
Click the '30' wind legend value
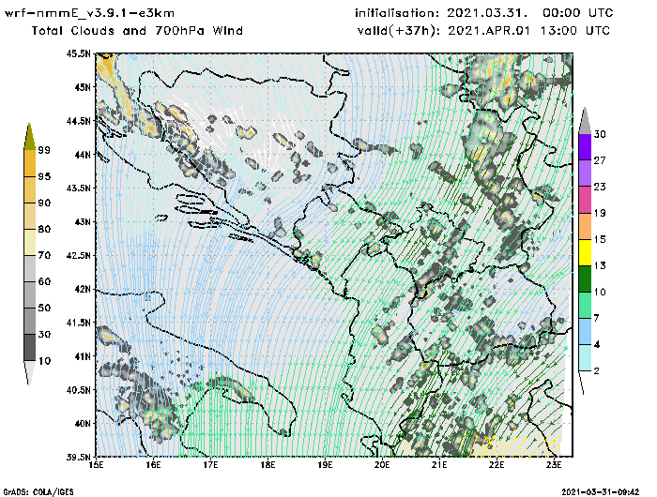tap(600, 134)
